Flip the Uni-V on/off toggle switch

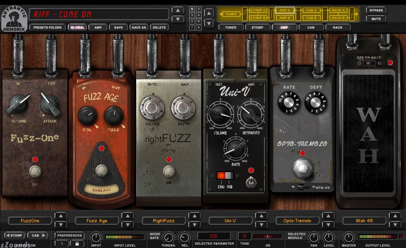(x=251, y=182)
